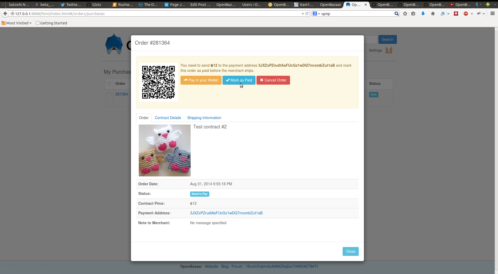Expand the Adblock Plus dropdown arrow
This screenshot has width=498, height=274.
472,14
